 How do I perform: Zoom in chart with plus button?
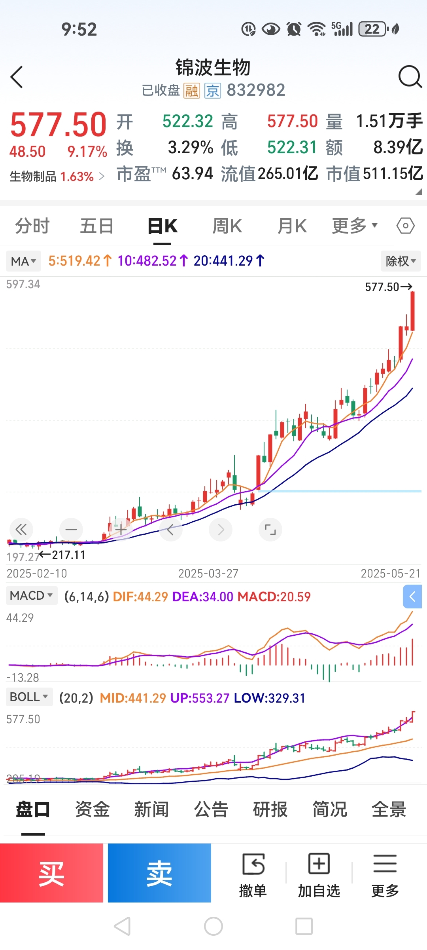(121, 530)
